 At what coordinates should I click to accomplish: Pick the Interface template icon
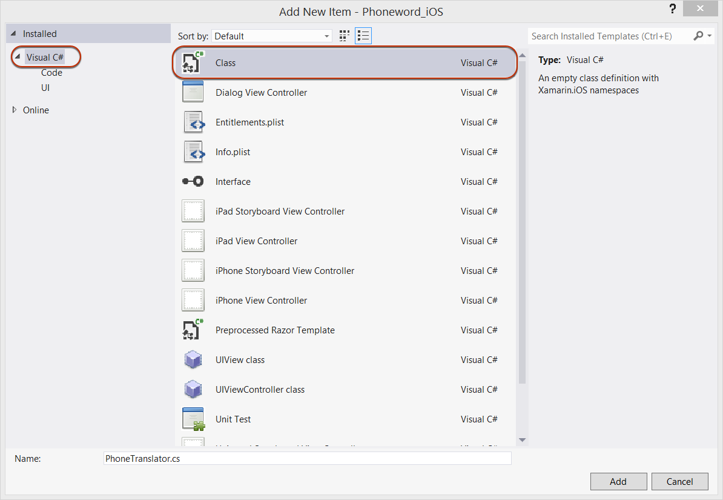(193, 181)
